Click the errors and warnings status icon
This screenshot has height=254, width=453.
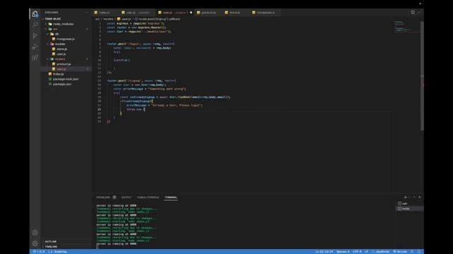tap(39, 251)
